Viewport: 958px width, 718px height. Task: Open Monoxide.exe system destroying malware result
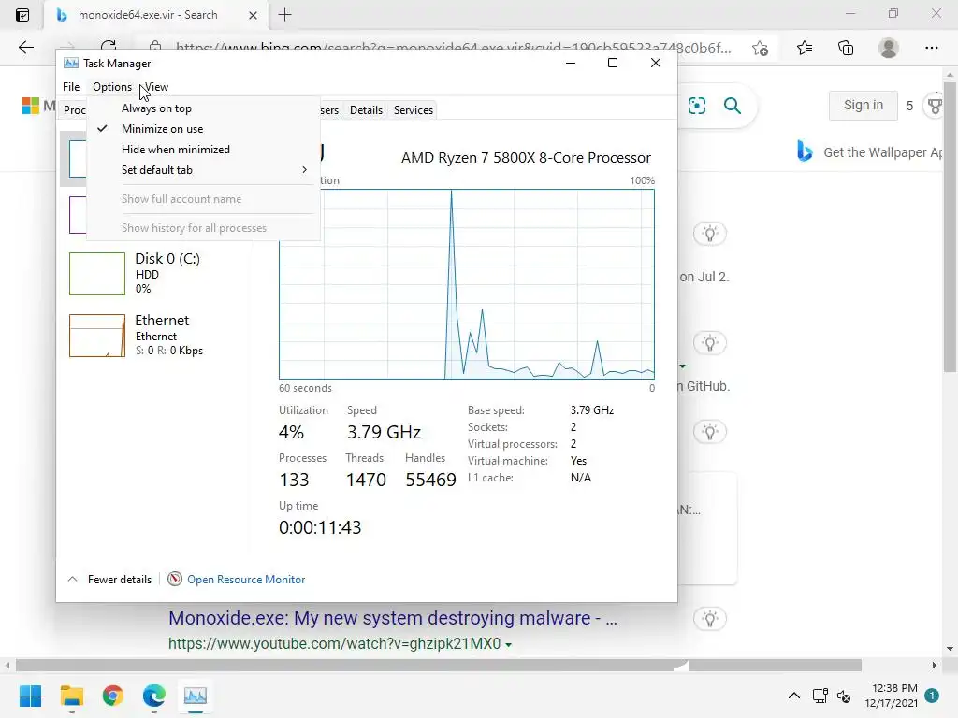point(393,619)
